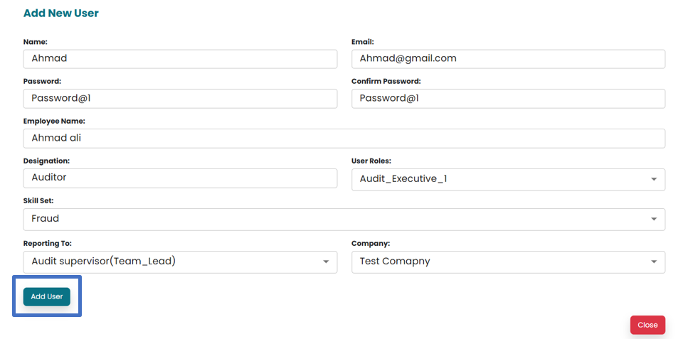This screenshot has width=678, height=339.
Task: Click the Designation field showing Auditor
Action: 180,178
